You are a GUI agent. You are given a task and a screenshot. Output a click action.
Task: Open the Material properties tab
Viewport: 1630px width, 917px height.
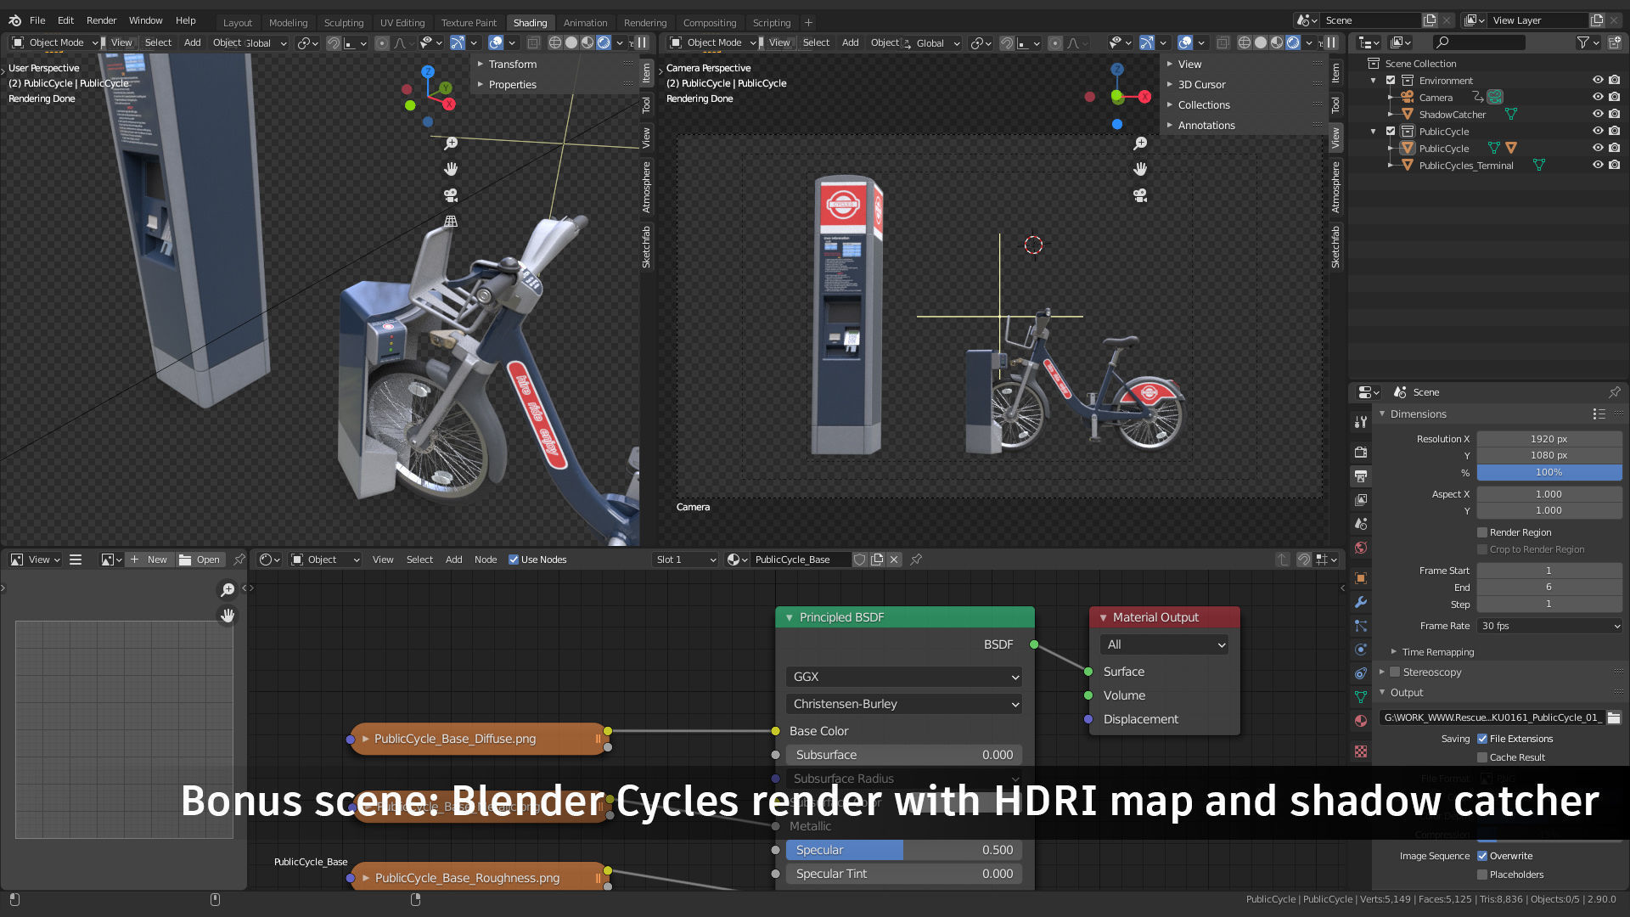pos(1361,721)
